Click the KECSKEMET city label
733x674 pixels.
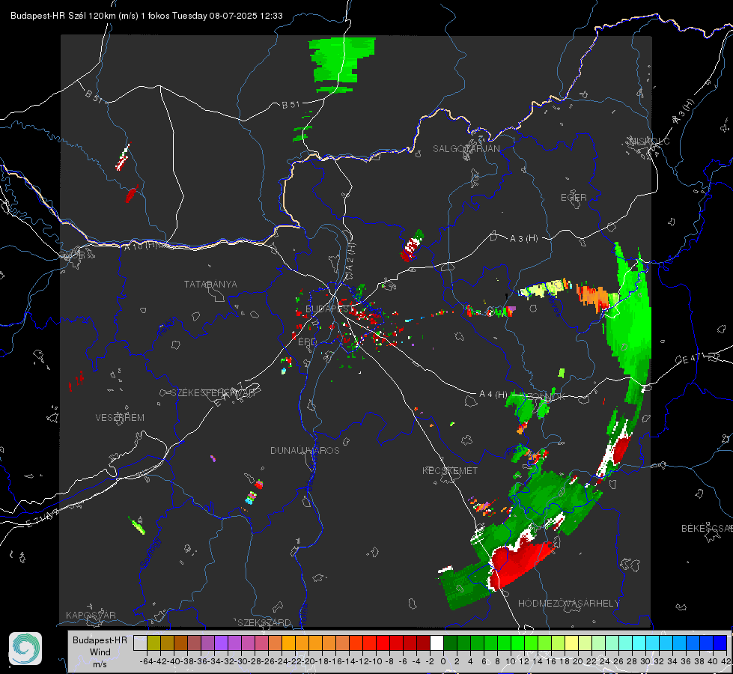pyautogui.click(x=450, y=470)
